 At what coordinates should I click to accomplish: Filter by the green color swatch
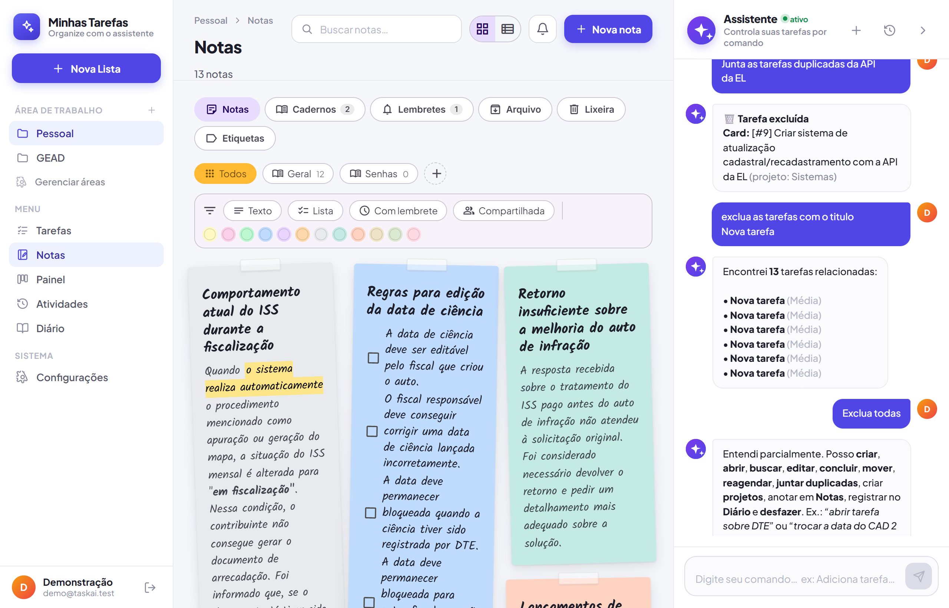click(x=247, y=235)
